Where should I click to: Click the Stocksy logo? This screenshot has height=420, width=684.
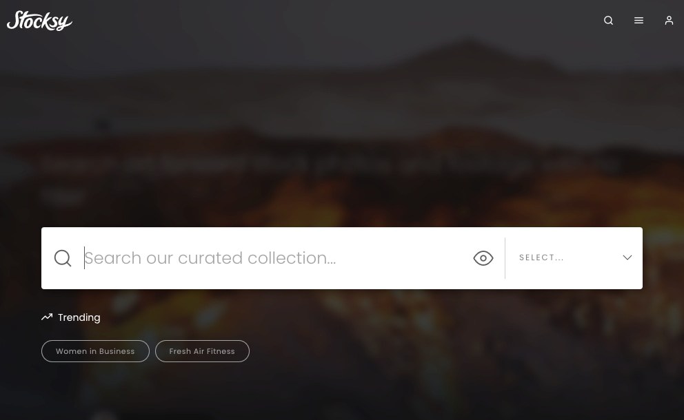point(39,21)
